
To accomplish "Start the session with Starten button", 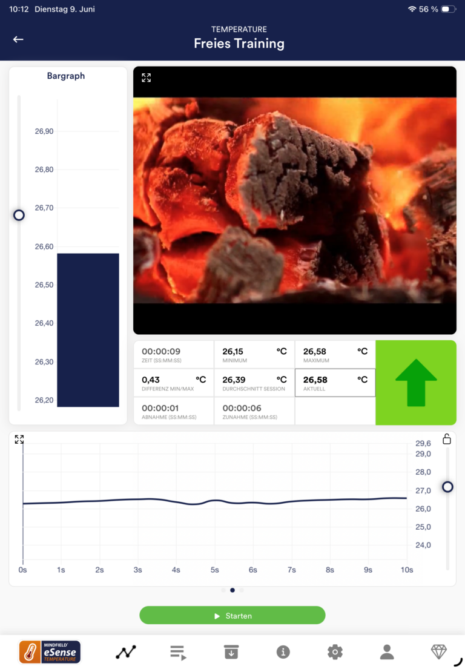I will pos(232,615).
